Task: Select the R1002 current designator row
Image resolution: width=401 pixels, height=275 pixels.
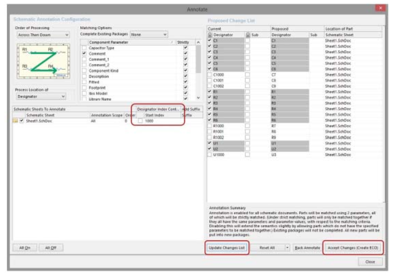Action: [228, 137]
